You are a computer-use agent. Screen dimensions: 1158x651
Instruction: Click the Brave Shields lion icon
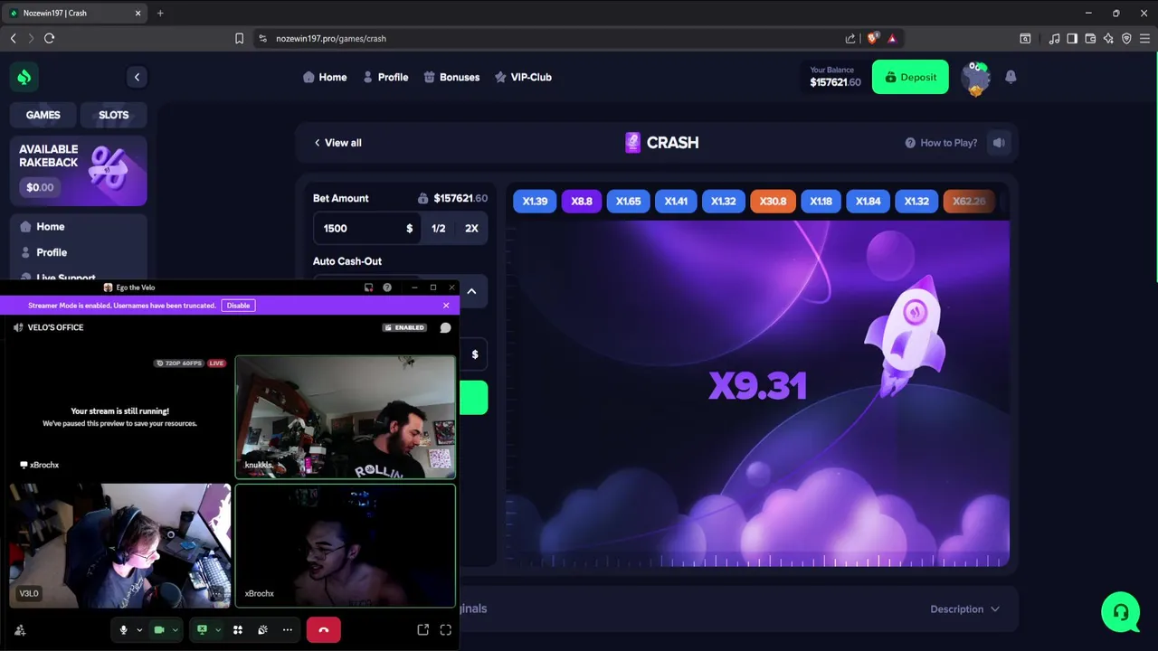[872, 38]
